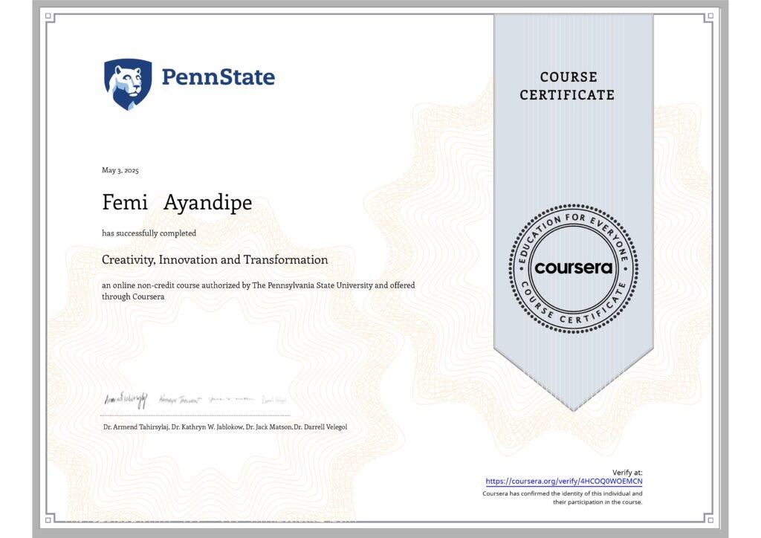
Task: Click the fourth handwritten signature for Darrell Velegol
Action: coord(273,399)
